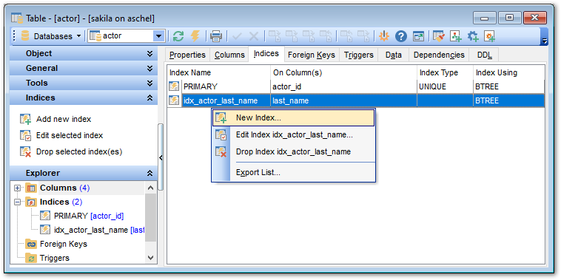Click the disabled X cancel icon
The width and height of the screenshot is (561, 280).
[x=254, y=36]
